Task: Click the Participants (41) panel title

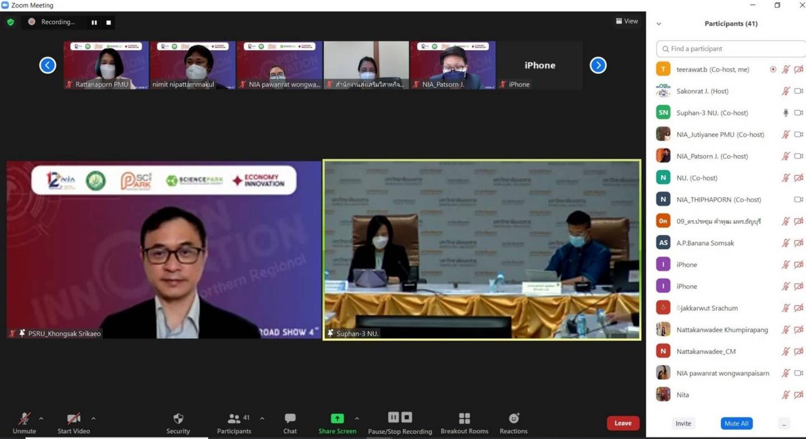Action: [x=730, y=24]
